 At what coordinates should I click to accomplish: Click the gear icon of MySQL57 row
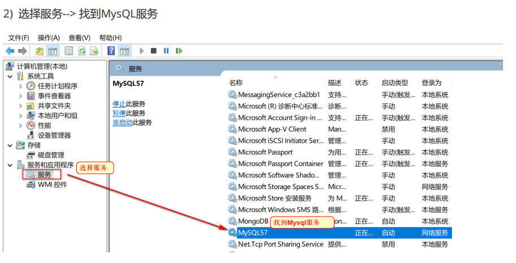[232, 233]
